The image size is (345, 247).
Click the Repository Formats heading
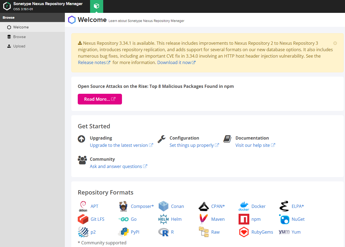pos(106,192)
